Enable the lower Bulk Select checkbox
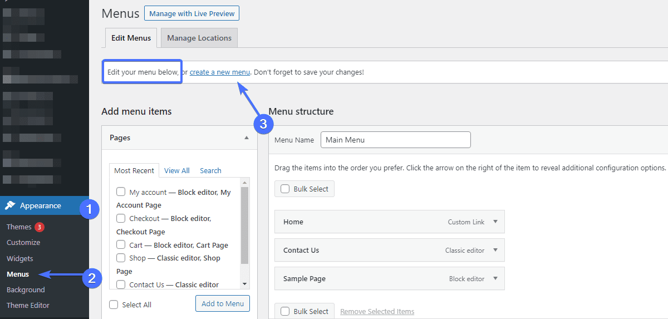668x319 pixels. tap(285, 311)
